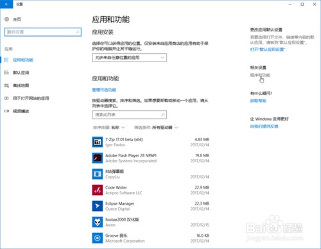Go back with the arrow button
The height and width of the screenshot is (249, 321).
click(x=6, y=4)
